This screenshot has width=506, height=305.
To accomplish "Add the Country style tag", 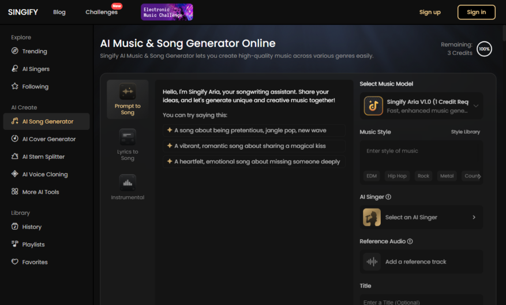I will click(471, 176).
